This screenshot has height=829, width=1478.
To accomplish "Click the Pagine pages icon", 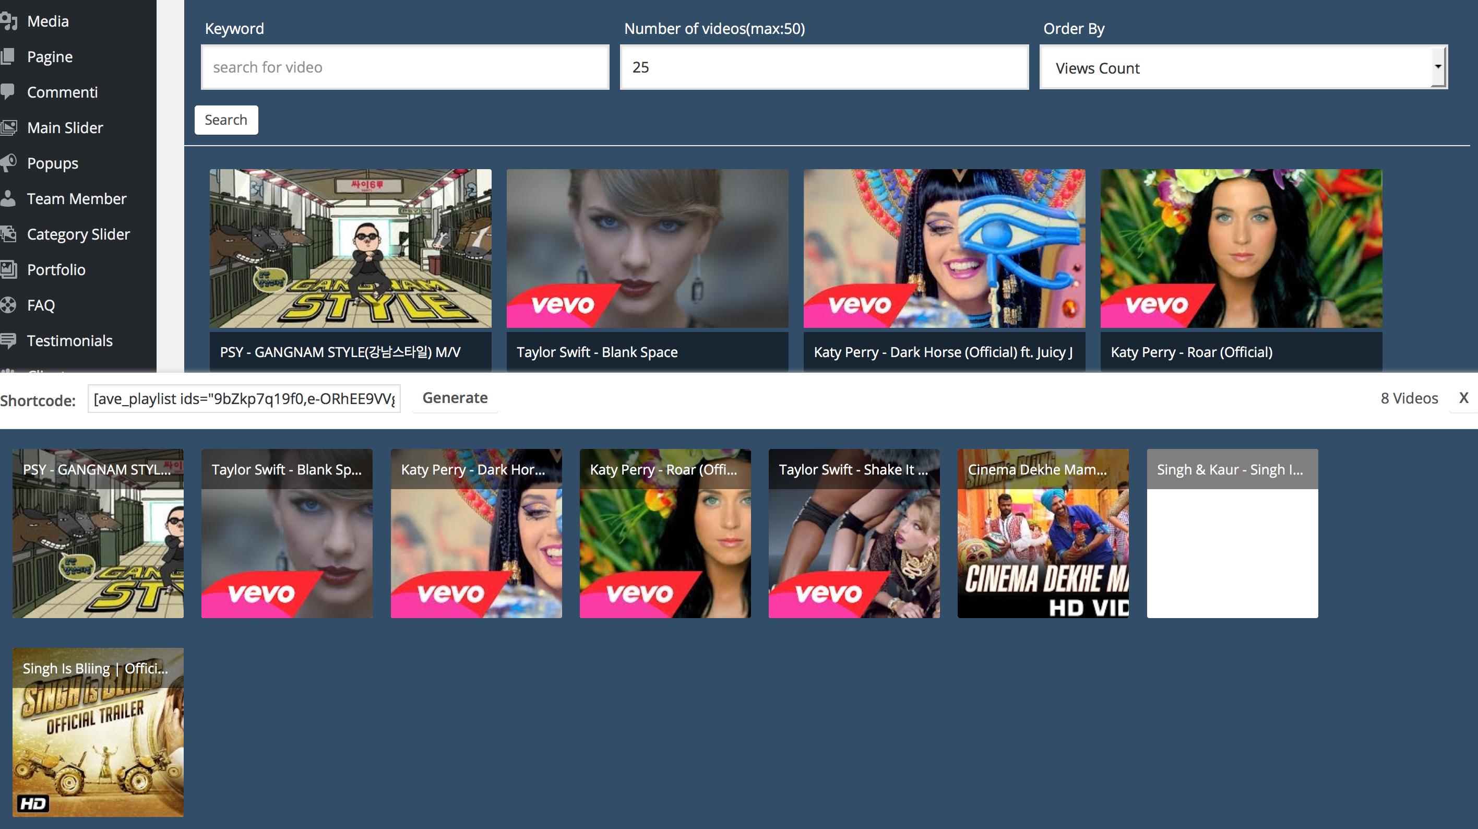I will (7, 56).
